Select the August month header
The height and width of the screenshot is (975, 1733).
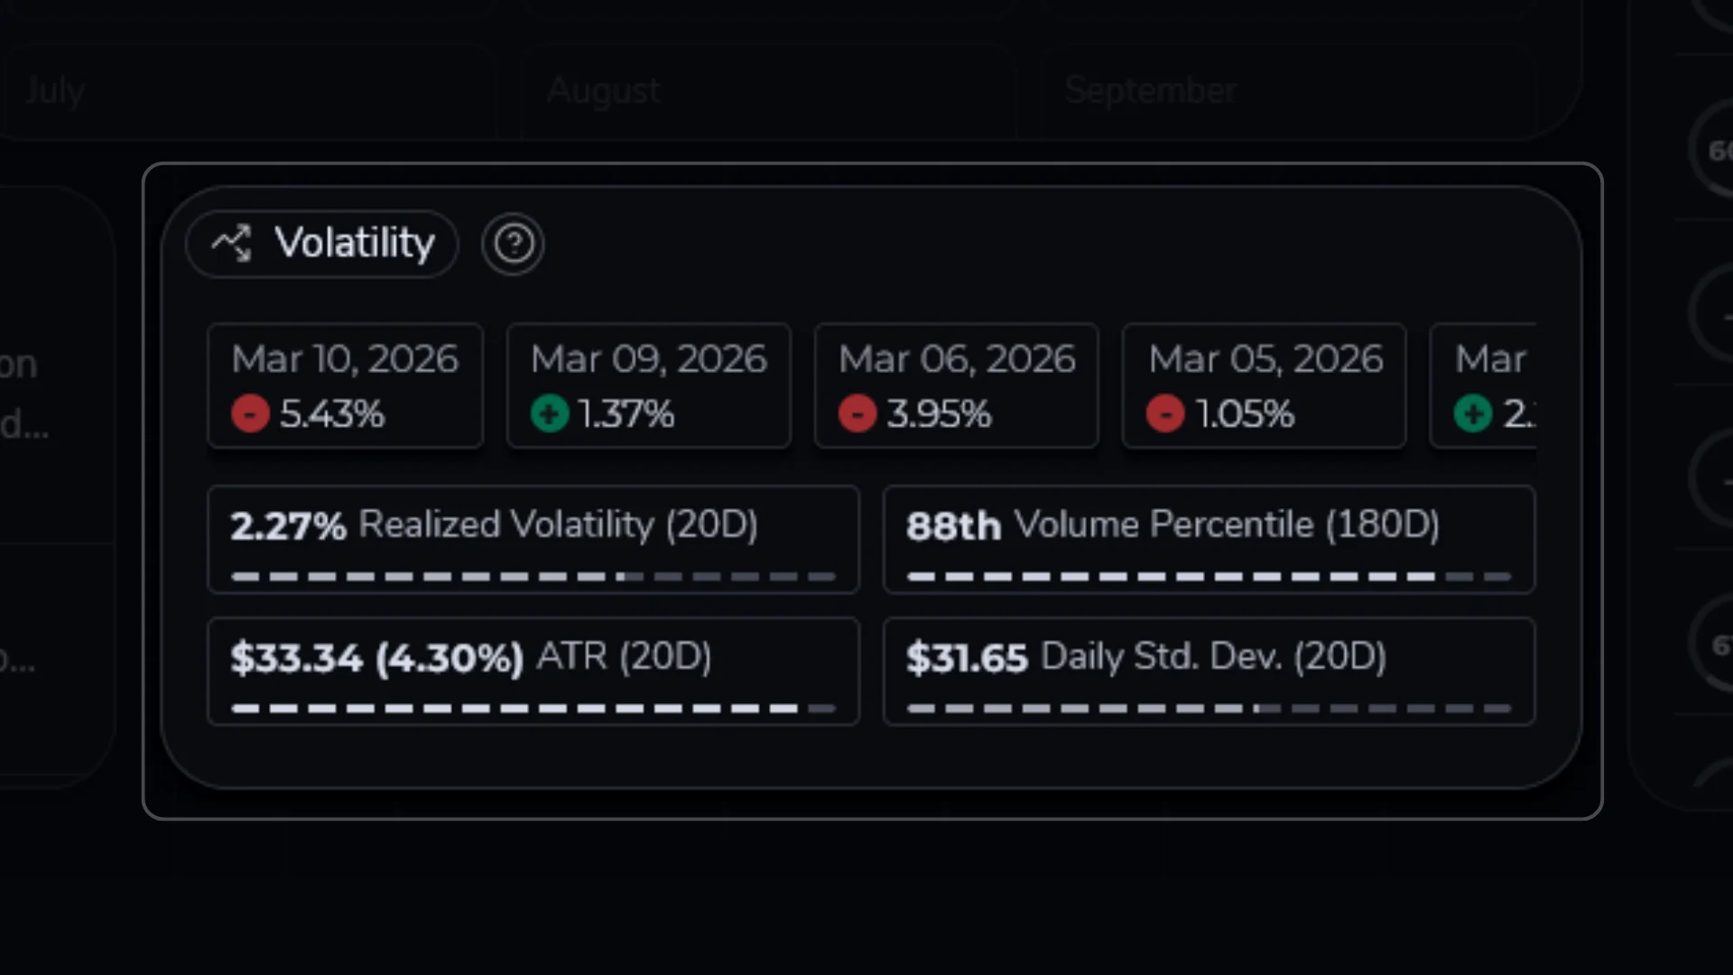pos(603,89)
